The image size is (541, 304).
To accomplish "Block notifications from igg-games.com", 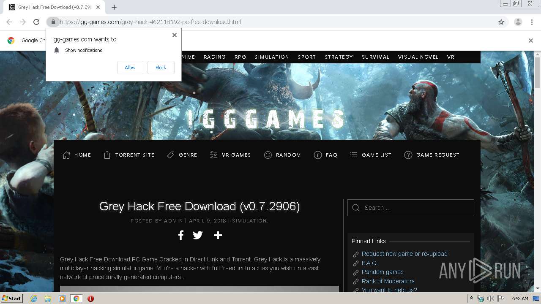I will pyautogui.click(x=161, y=68).
